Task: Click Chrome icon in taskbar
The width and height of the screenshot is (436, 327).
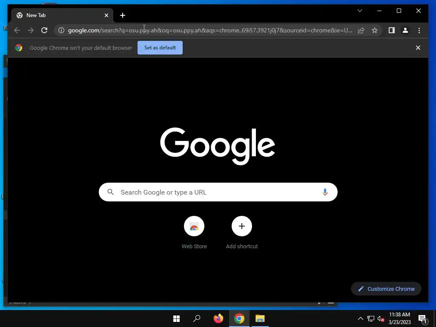Action: 239,318
